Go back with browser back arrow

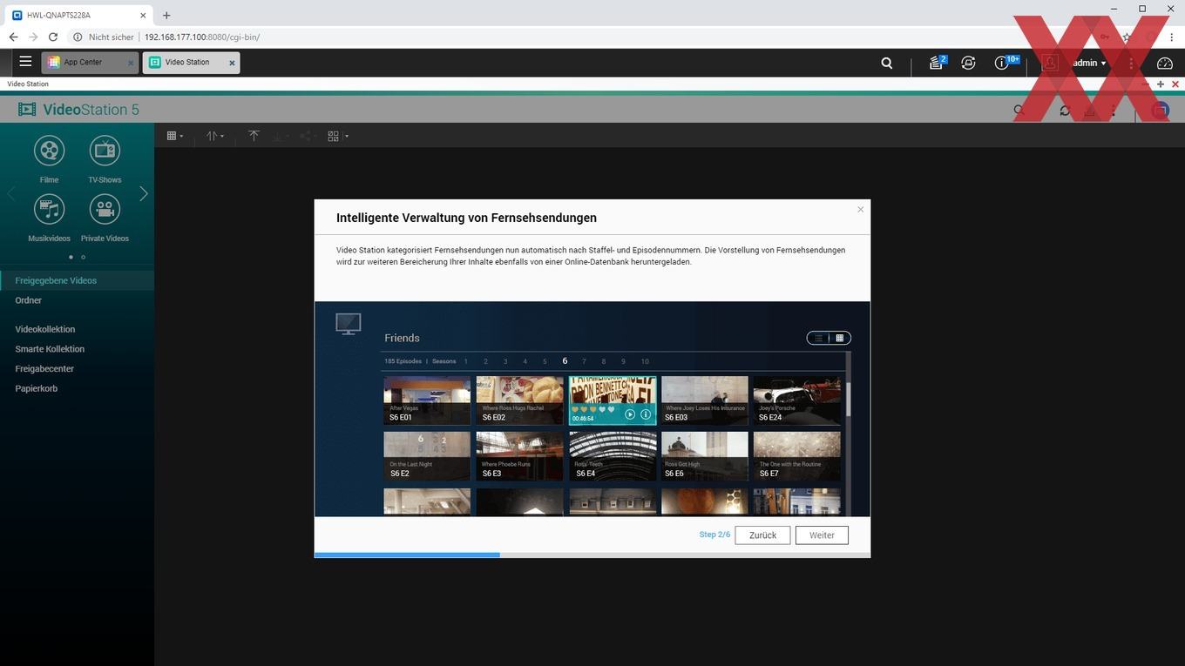[x=13, y=37]
